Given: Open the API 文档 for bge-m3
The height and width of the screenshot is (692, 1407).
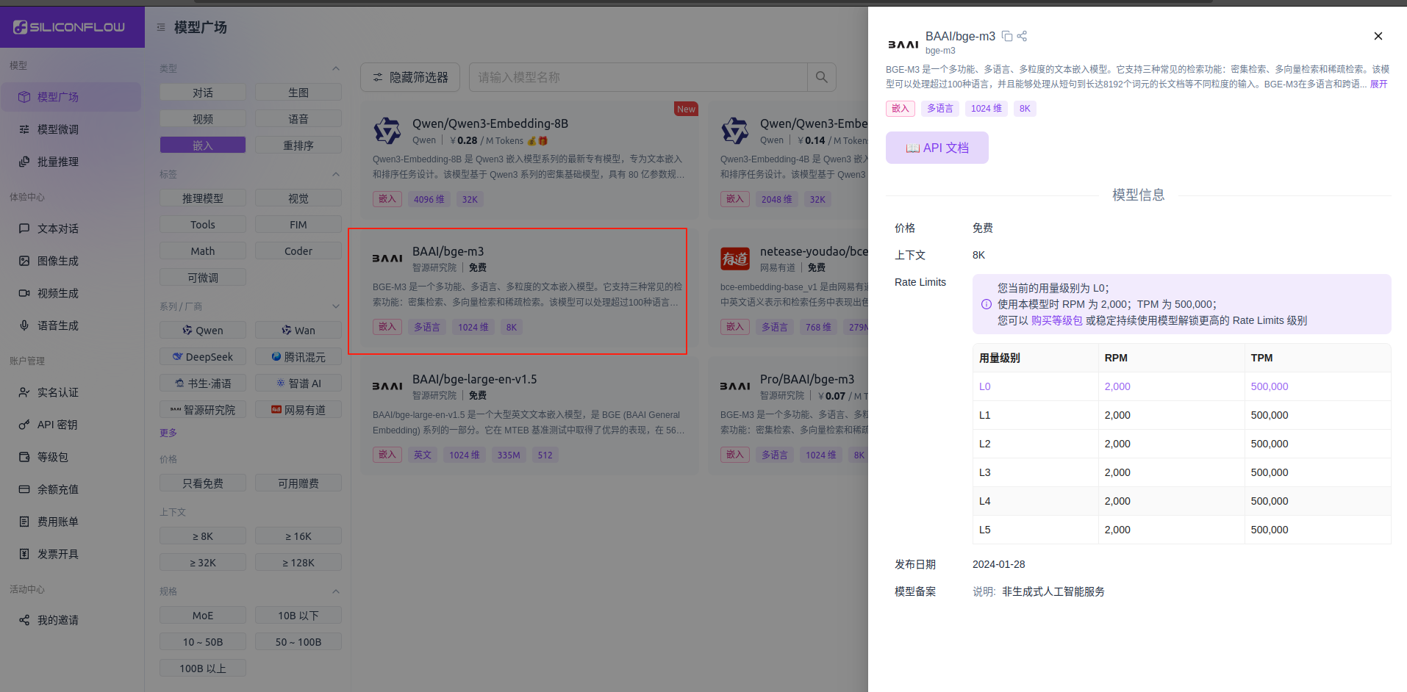Looking at the screenshot, I should point(937,147).
